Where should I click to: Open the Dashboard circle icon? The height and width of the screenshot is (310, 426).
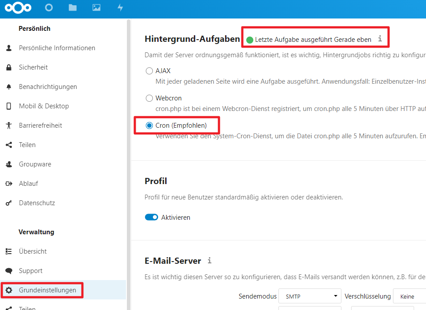49,8
